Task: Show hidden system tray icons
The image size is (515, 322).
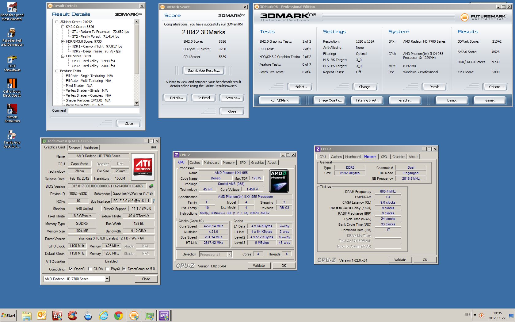Action: (475, 315)
